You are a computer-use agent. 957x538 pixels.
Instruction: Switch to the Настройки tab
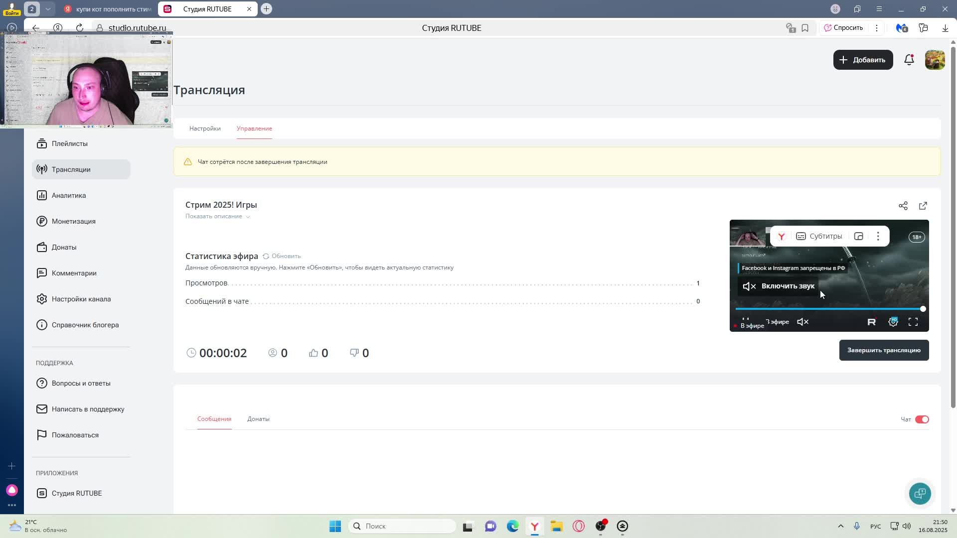click(x=205, y=129)
